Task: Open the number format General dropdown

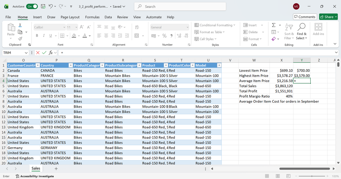Action: (187, 27)
